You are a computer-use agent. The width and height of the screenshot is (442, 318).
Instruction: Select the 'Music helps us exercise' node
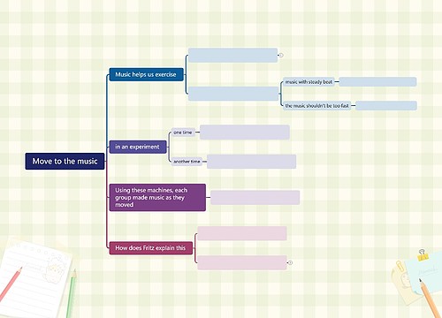[146, 74]
